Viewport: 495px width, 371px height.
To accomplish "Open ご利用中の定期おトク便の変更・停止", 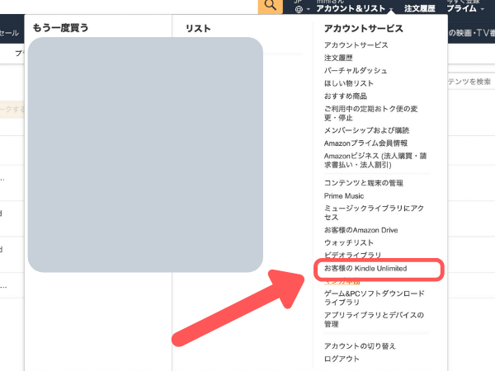I will click(x=370, y=113).
